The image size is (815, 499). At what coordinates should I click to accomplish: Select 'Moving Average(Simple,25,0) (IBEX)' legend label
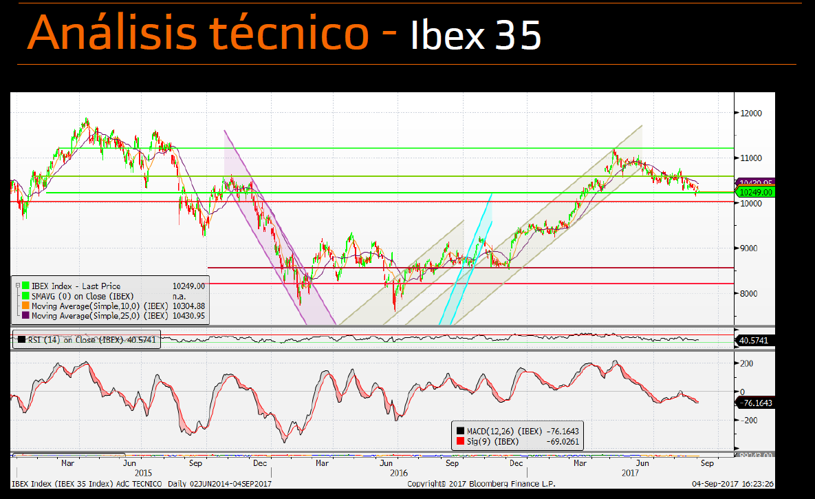100,316
